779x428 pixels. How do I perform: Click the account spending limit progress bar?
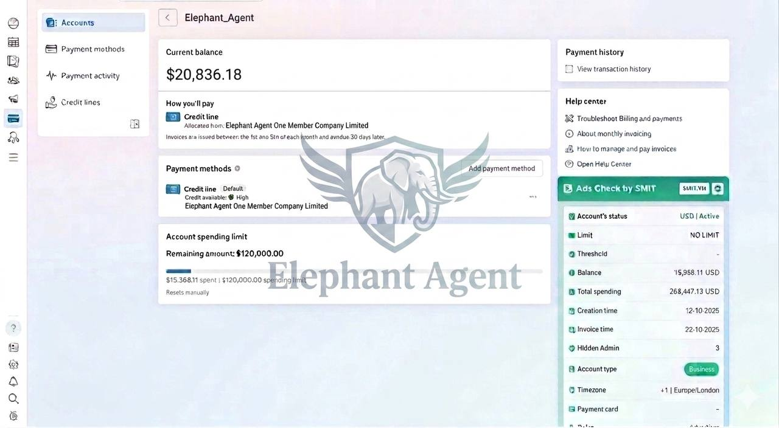(354, 271)
